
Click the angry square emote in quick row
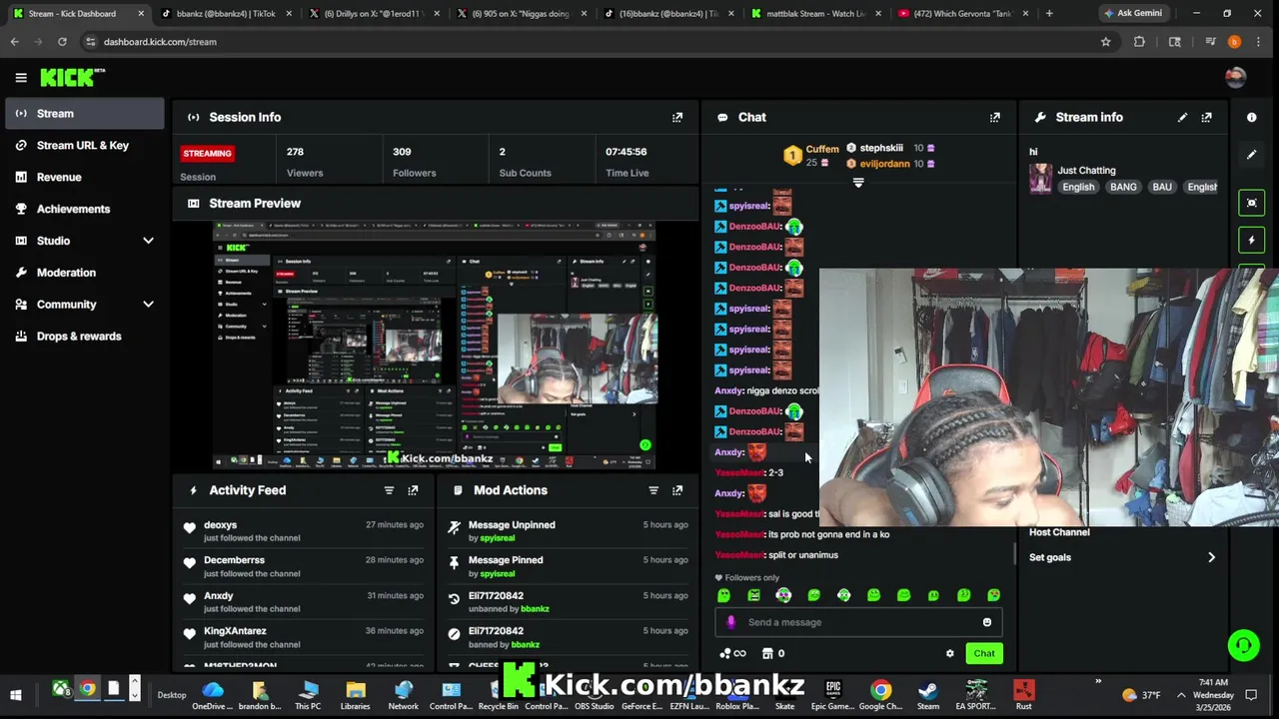tap(754, 595)
